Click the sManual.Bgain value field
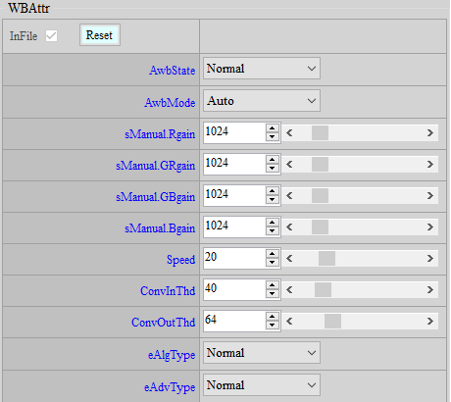Viewport: 451px width, 402px height. [x=234, y=226]
